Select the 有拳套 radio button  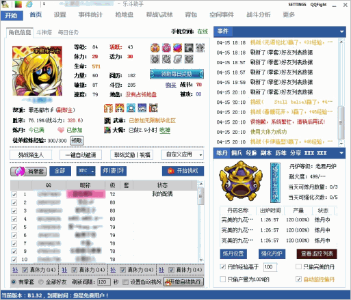pos(14,282)
